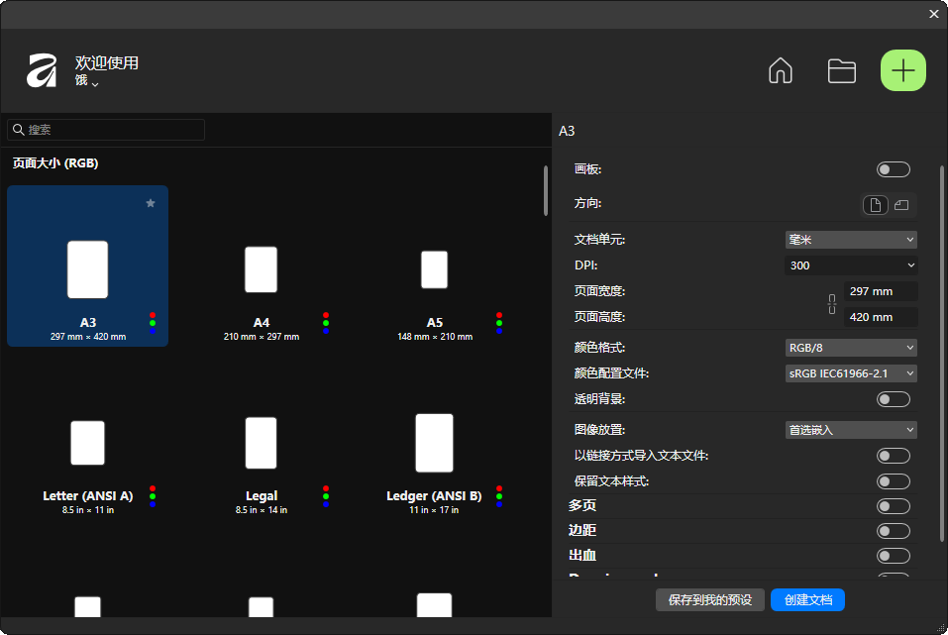Click the 创建文档 create document button
The height and width of the screenshot is (635, 948).
pos(807,600)
